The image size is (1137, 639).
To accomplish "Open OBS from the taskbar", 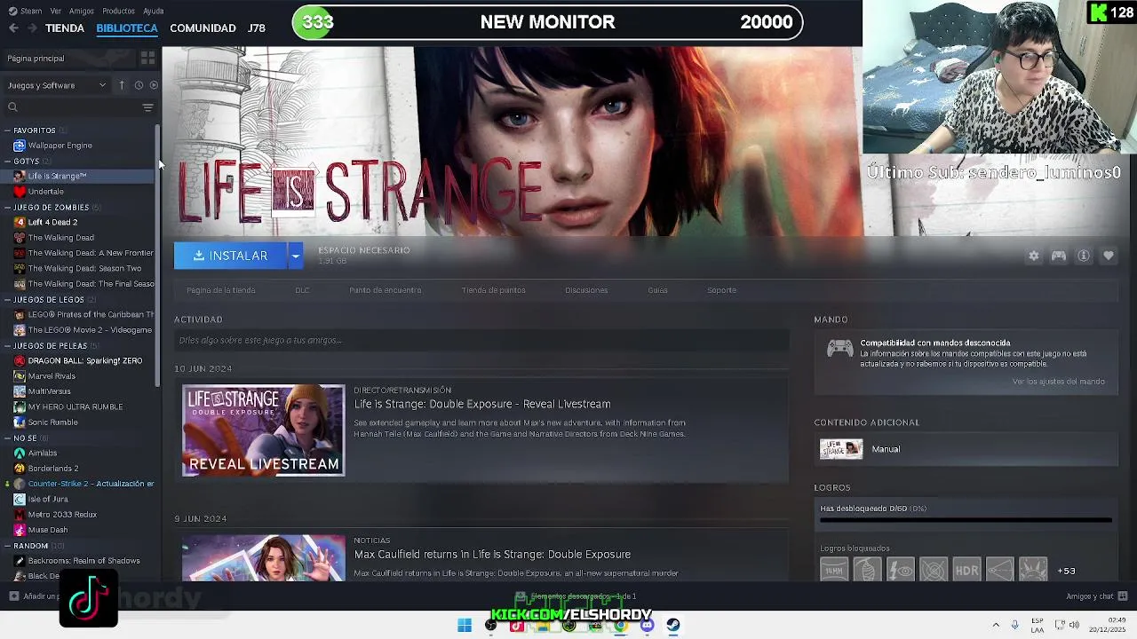I will (491, 626).
